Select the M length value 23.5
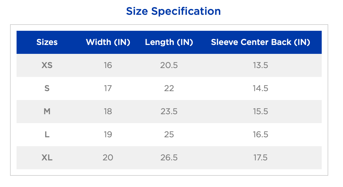Image resolution: width=343 pixels, height=187 pixels. point(169,111)
